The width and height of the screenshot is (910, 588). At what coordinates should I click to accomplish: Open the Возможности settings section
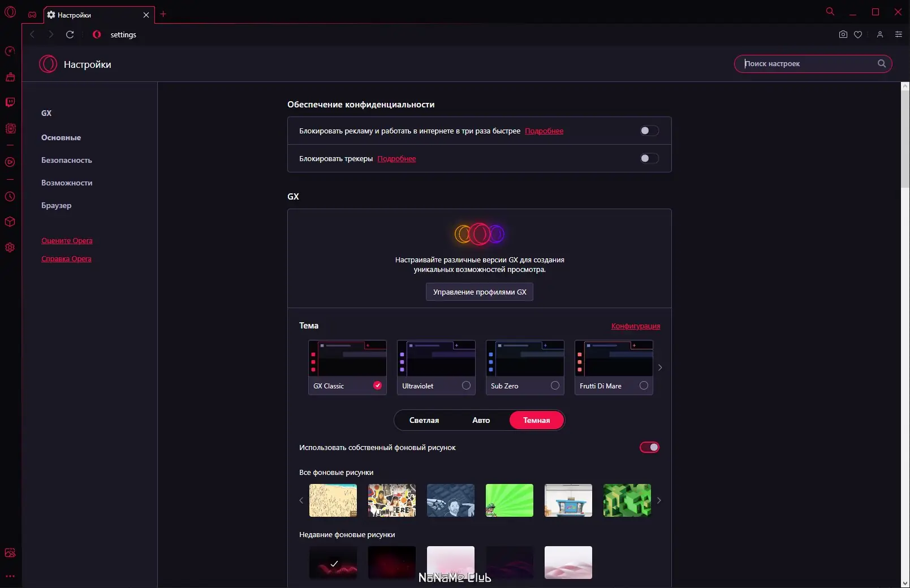coord(67,183)
